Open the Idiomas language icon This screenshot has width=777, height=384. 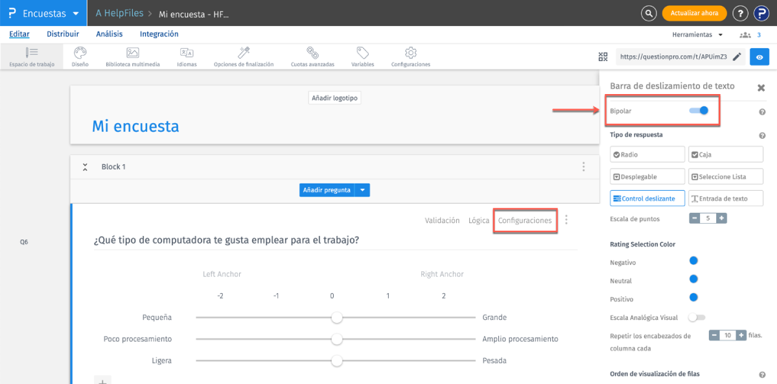(x=187, y=53)
